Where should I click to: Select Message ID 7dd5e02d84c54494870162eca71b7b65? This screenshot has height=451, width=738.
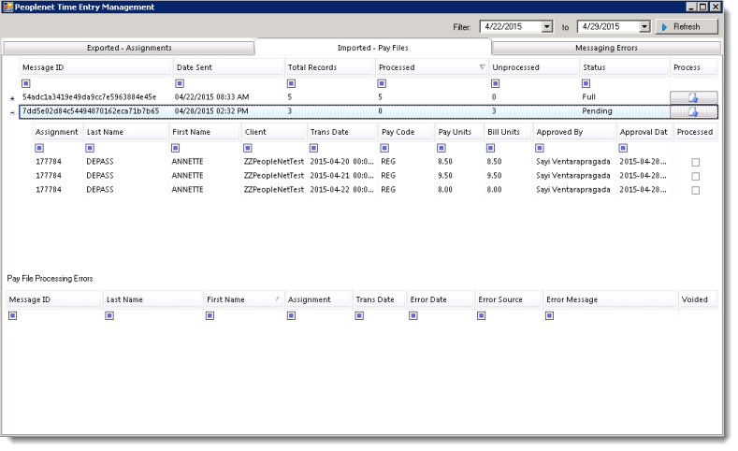[x=91, y=111]
